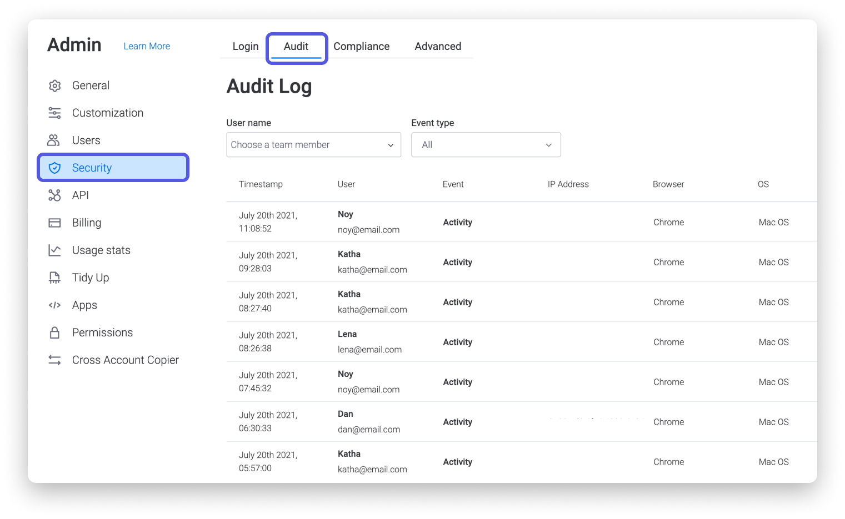Open the User name team member dropdown
This screenshot has height=519, width=845.
[314, 145]
